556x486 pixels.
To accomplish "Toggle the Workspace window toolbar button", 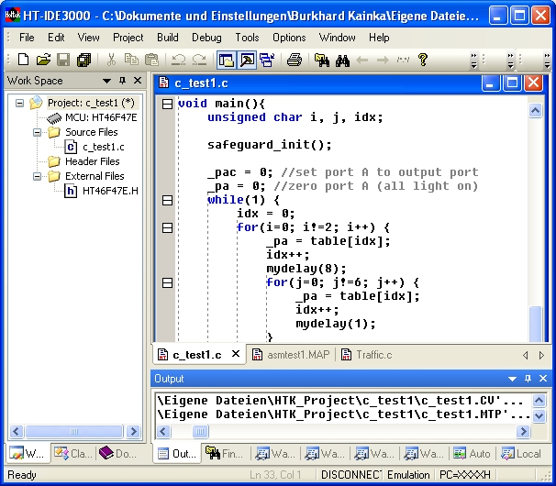I will click(x=226, y=61).
